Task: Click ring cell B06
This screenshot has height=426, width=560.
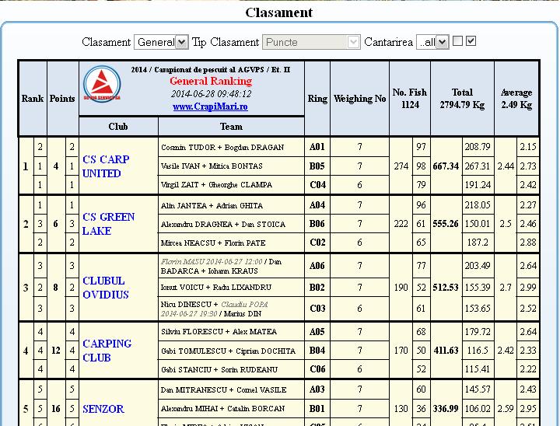Action: [317, 224]
